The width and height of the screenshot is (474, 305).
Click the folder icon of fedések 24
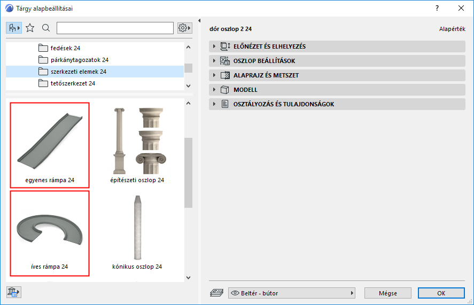pyautogui.click(x=43, y=48)
